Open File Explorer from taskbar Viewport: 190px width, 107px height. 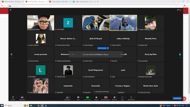coord(31,106)
